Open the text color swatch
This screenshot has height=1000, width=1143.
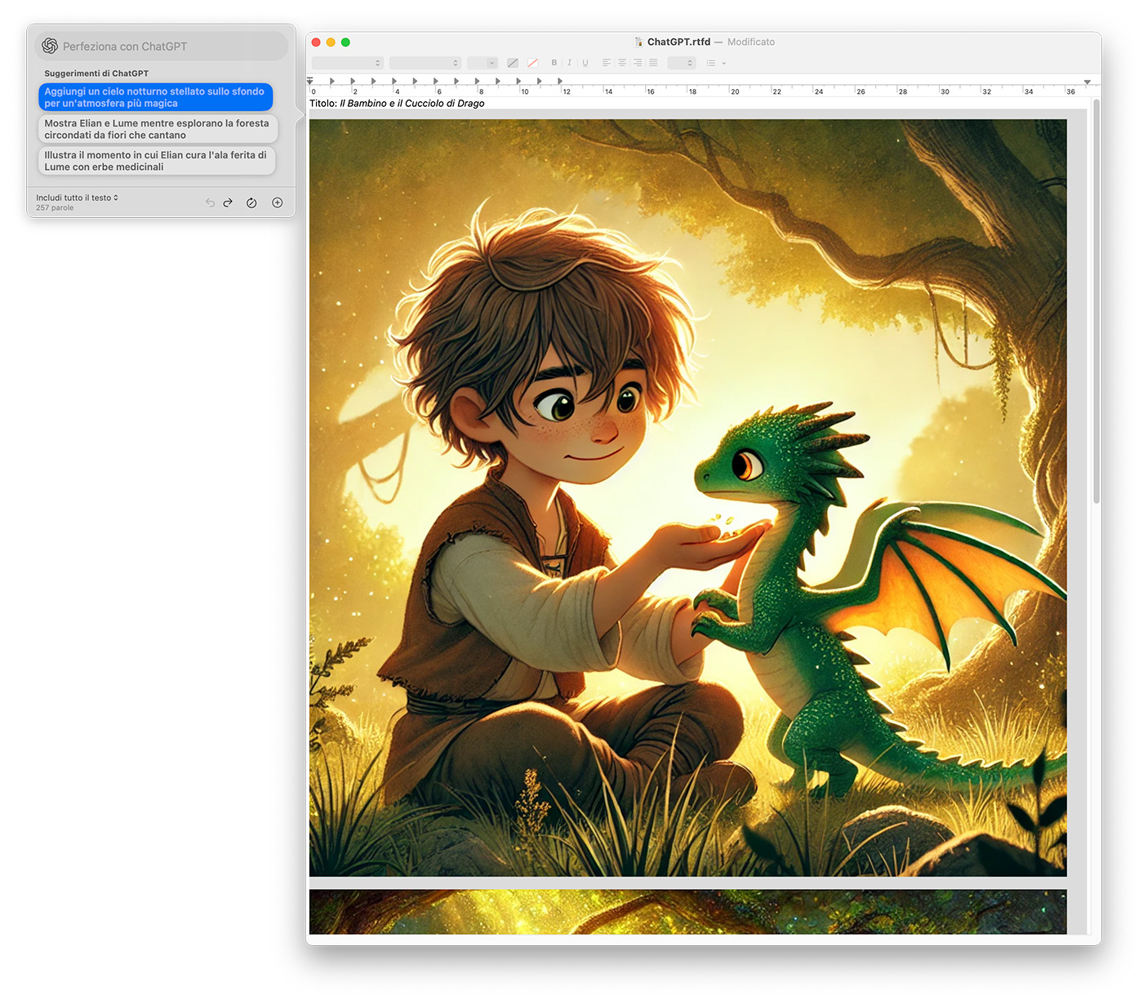point(513,63)
